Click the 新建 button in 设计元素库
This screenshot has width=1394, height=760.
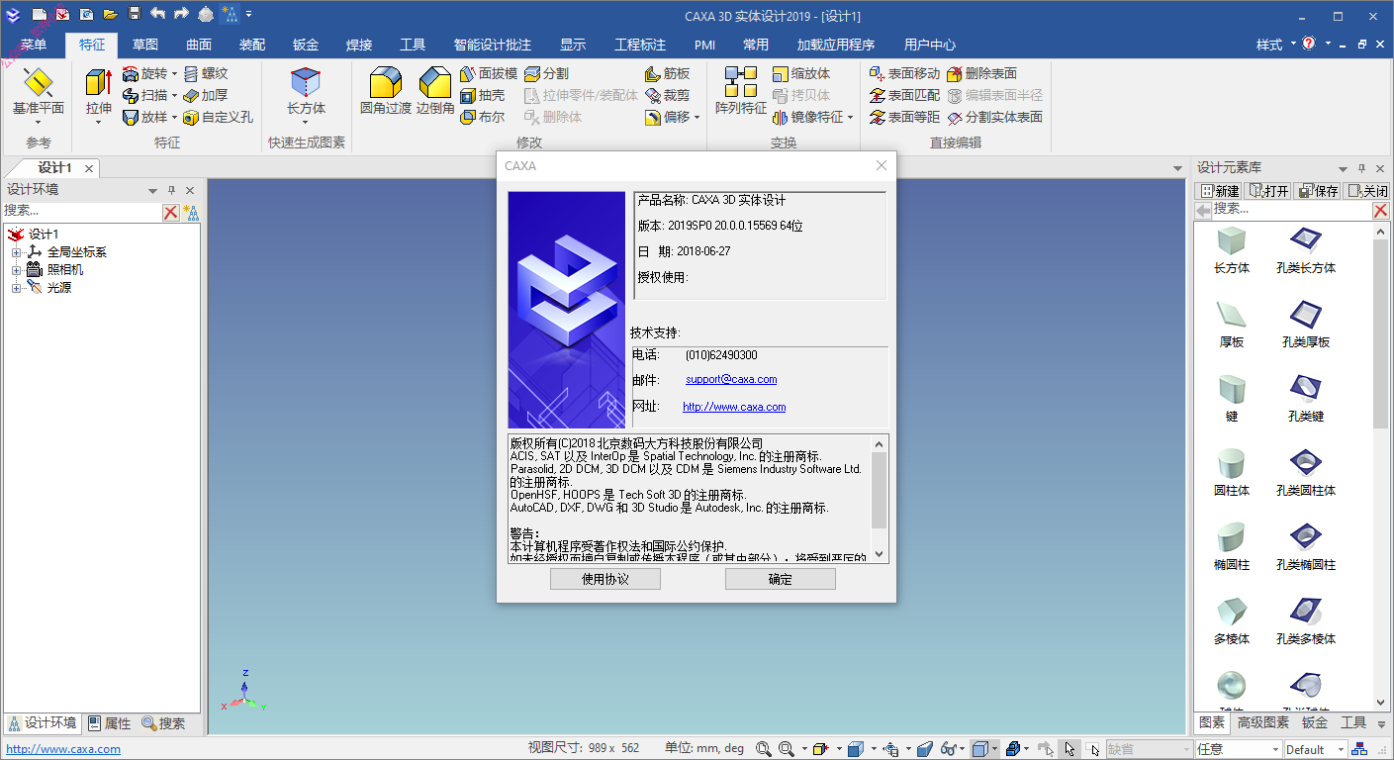1219,191
